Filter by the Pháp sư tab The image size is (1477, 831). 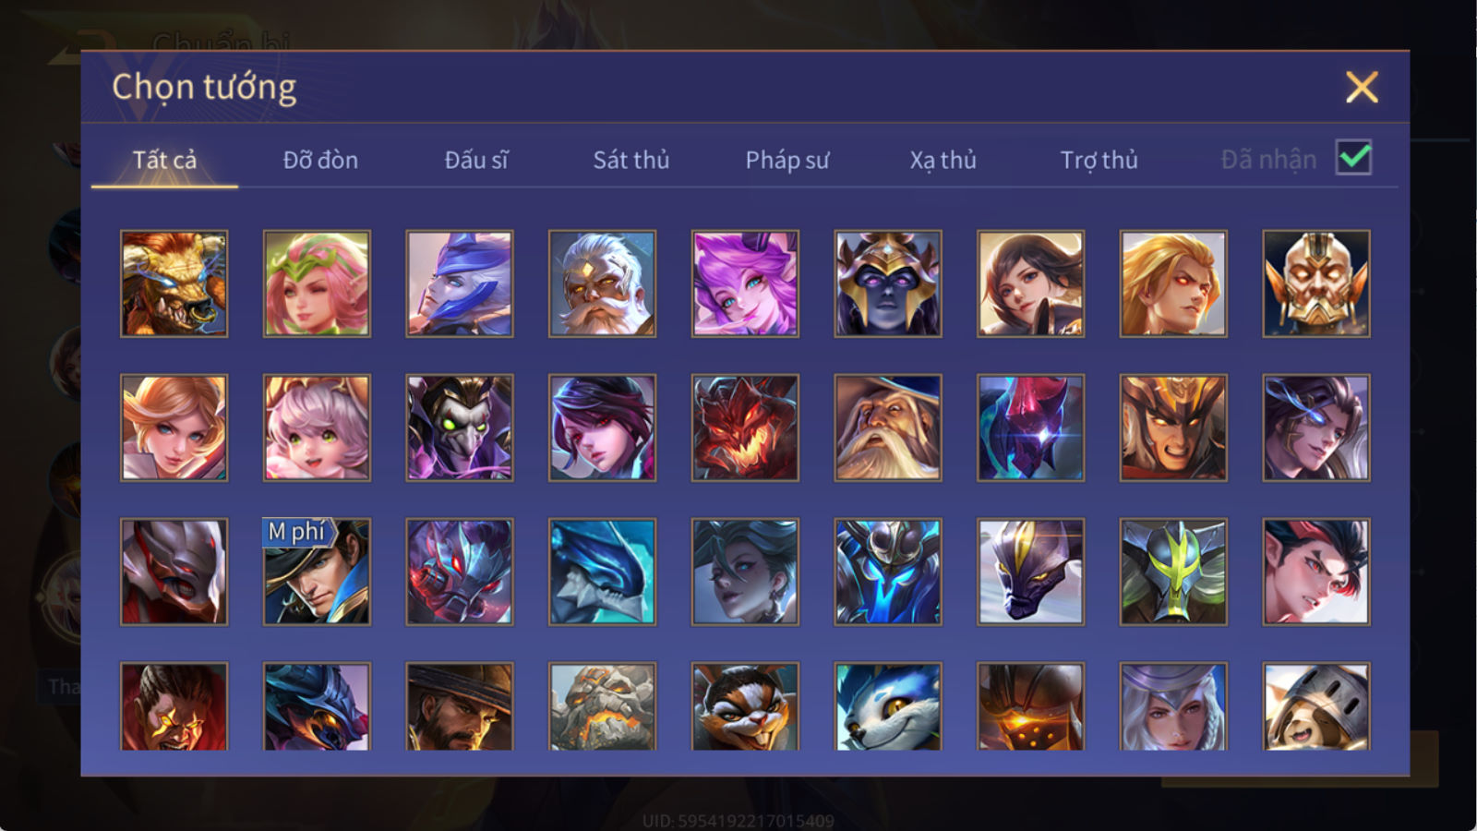pos(787,160)
